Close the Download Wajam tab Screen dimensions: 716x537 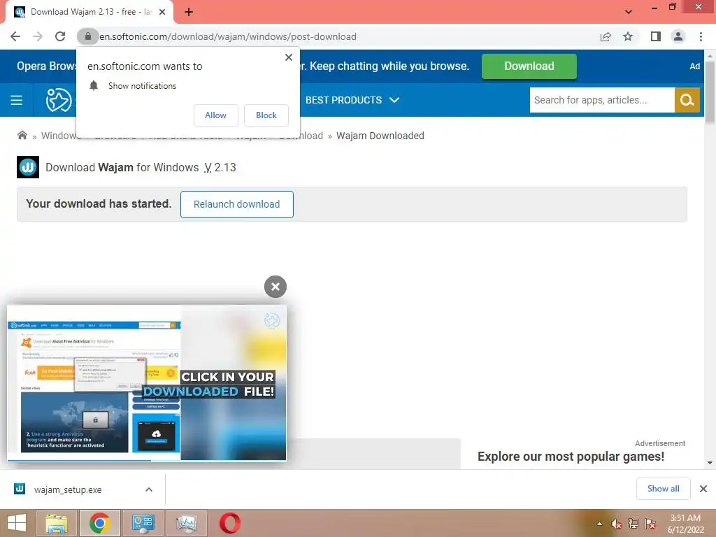click(x=162, y=12)
